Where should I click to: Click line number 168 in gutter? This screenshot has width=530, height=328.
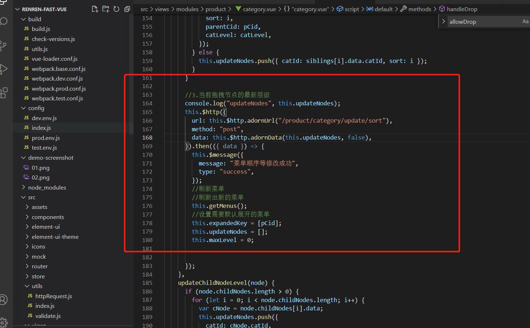[147, 137]
